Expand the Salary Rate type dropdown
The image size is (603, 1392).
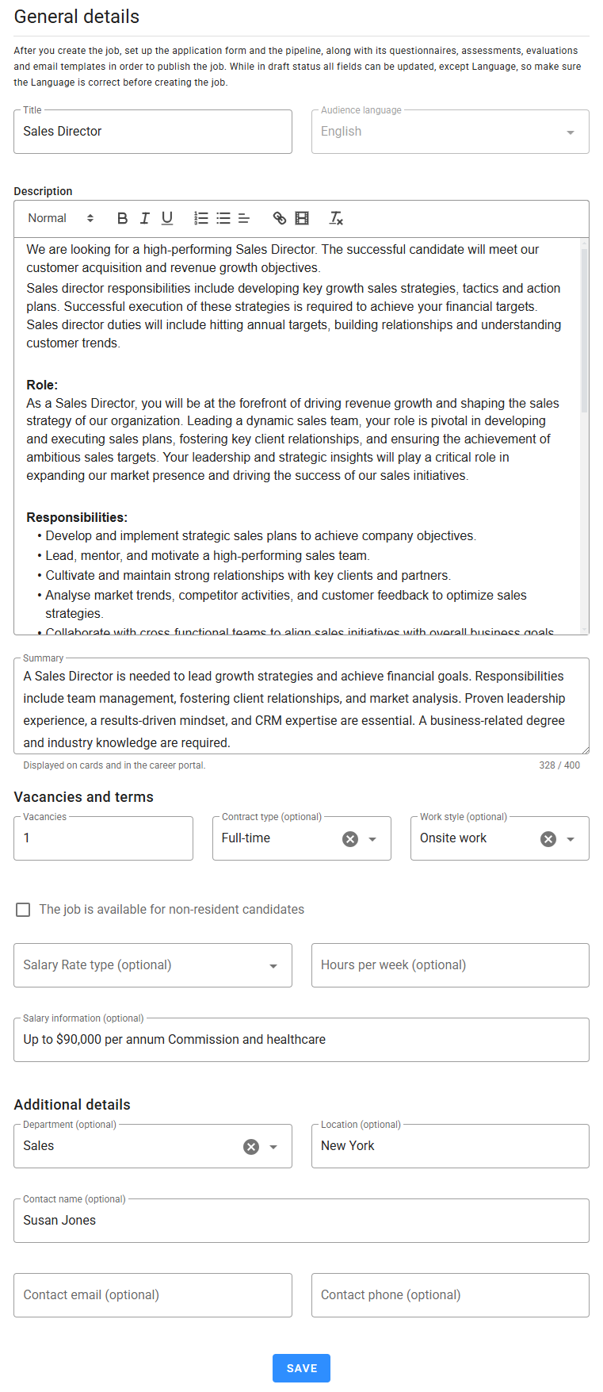click(273, 966)
